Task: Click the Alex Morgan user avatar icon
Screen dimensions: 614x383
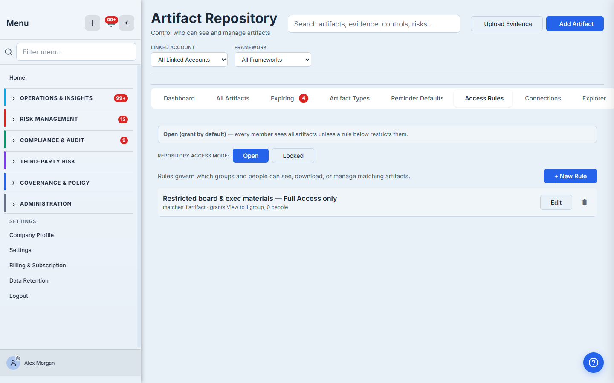Action: coord(13,363)
